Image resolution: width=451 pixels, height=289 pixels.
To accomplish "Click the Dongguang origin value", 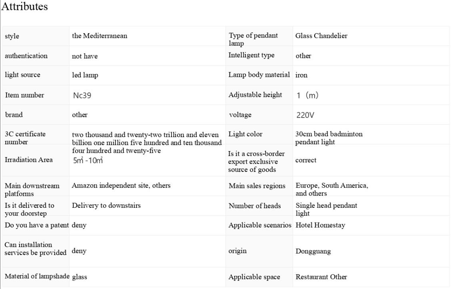I will click(x=313, y=251).
